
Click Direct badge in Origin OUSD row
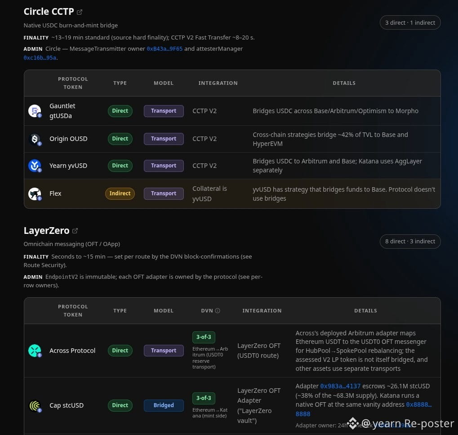120,139
